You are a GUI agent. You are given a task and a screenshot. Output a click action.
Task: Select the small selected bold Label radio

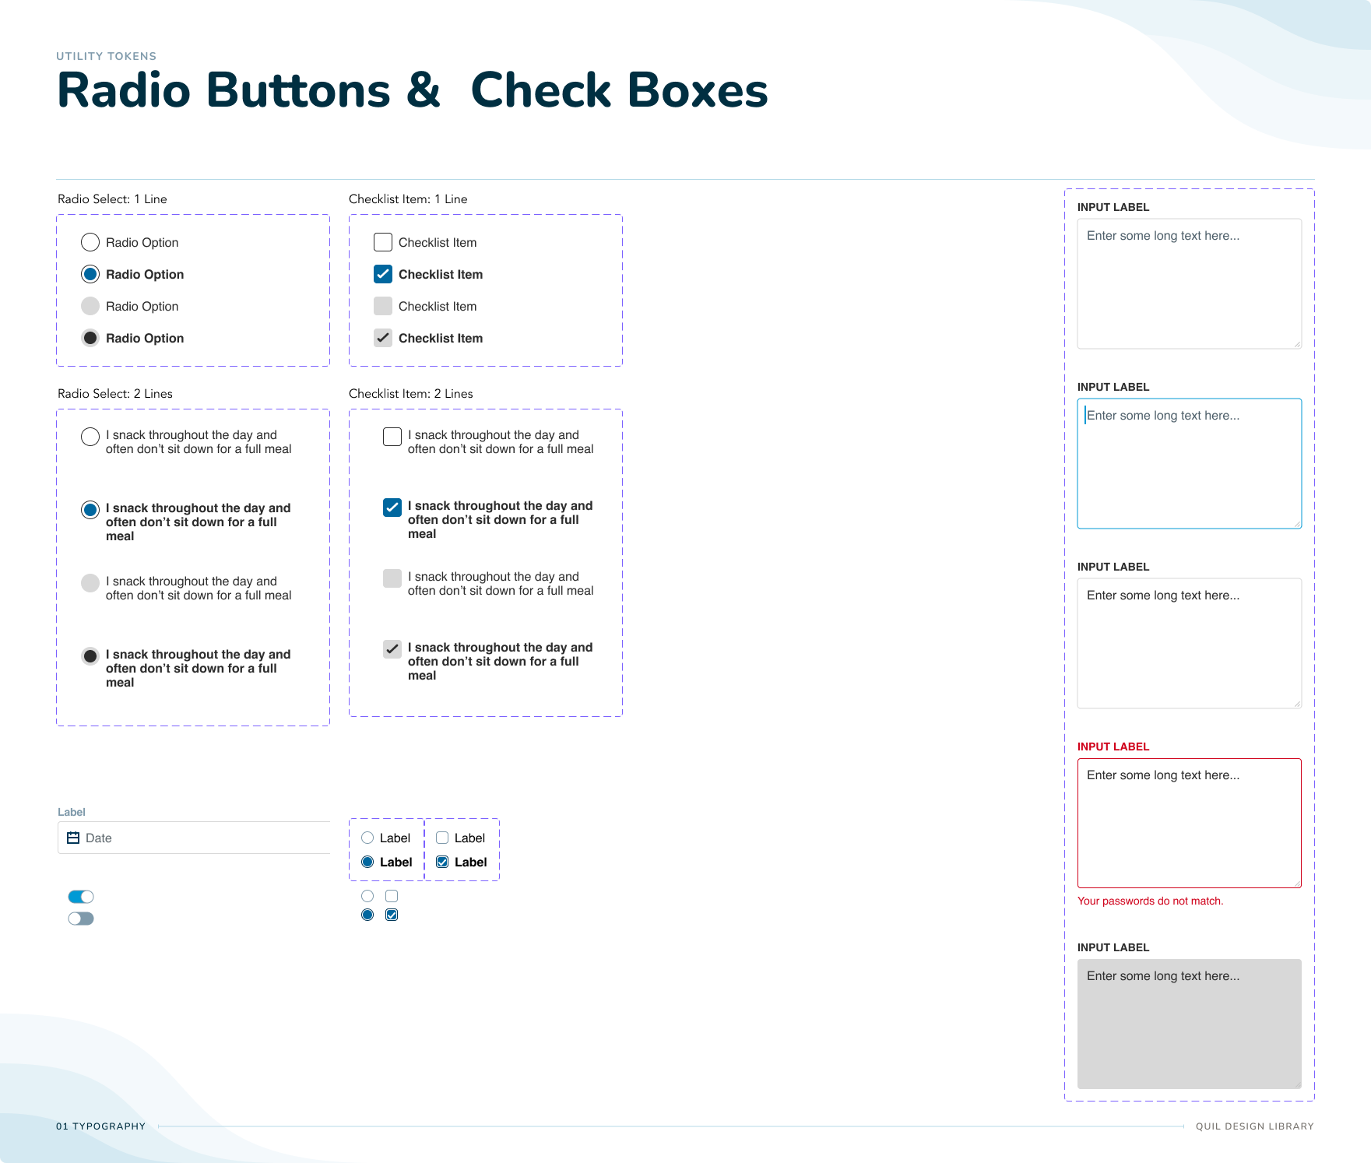pos(367,862)
